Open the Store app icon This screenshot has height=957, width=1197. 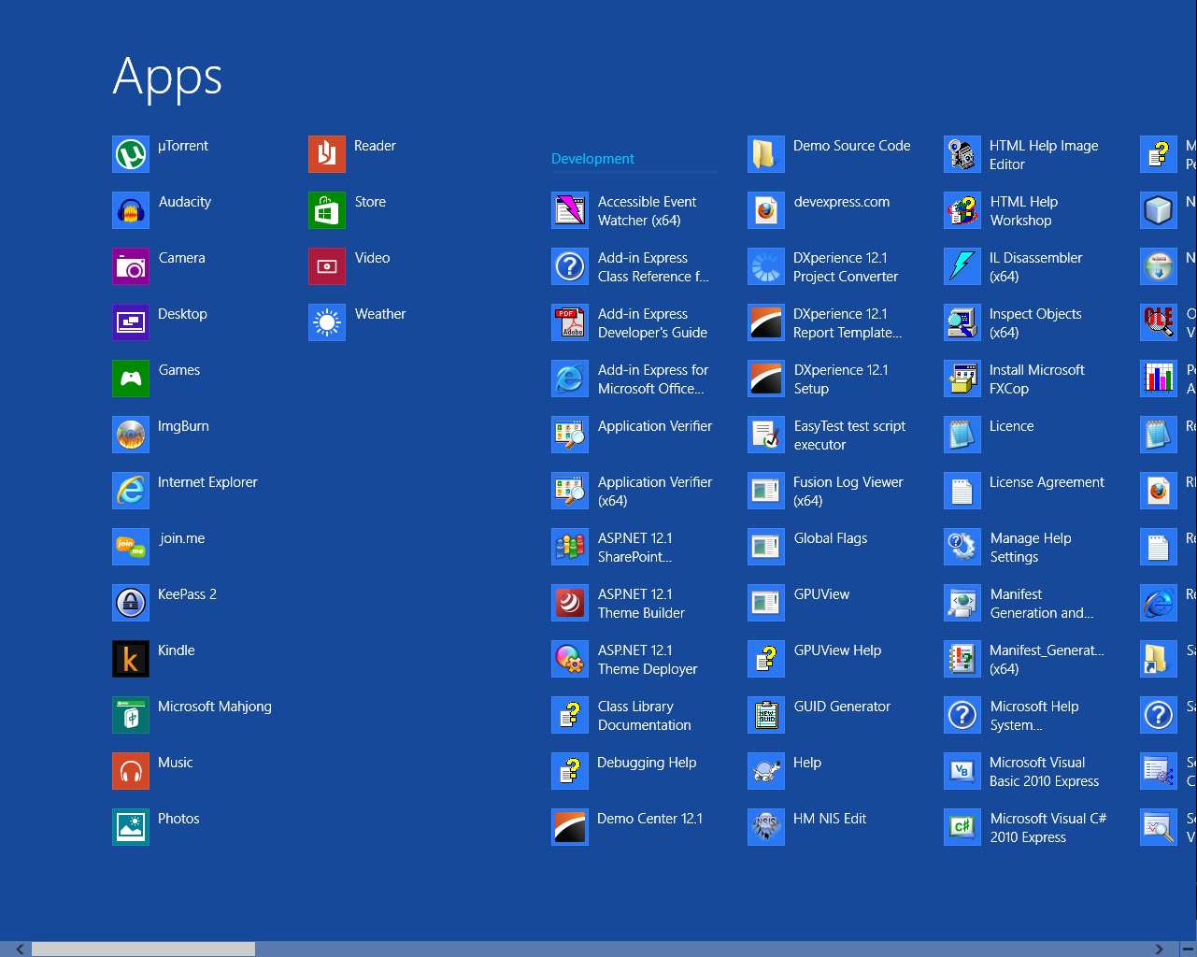[327, 210]
